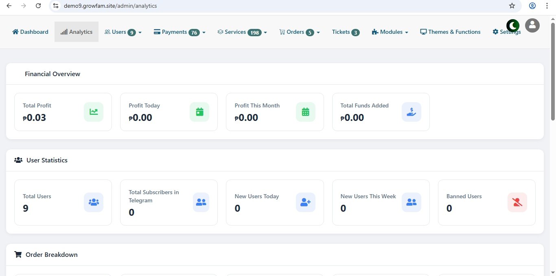This screenshot has width=556, height=276.
Task: Click the Profit Today calendar icon
Action: [x=199, y=112]
